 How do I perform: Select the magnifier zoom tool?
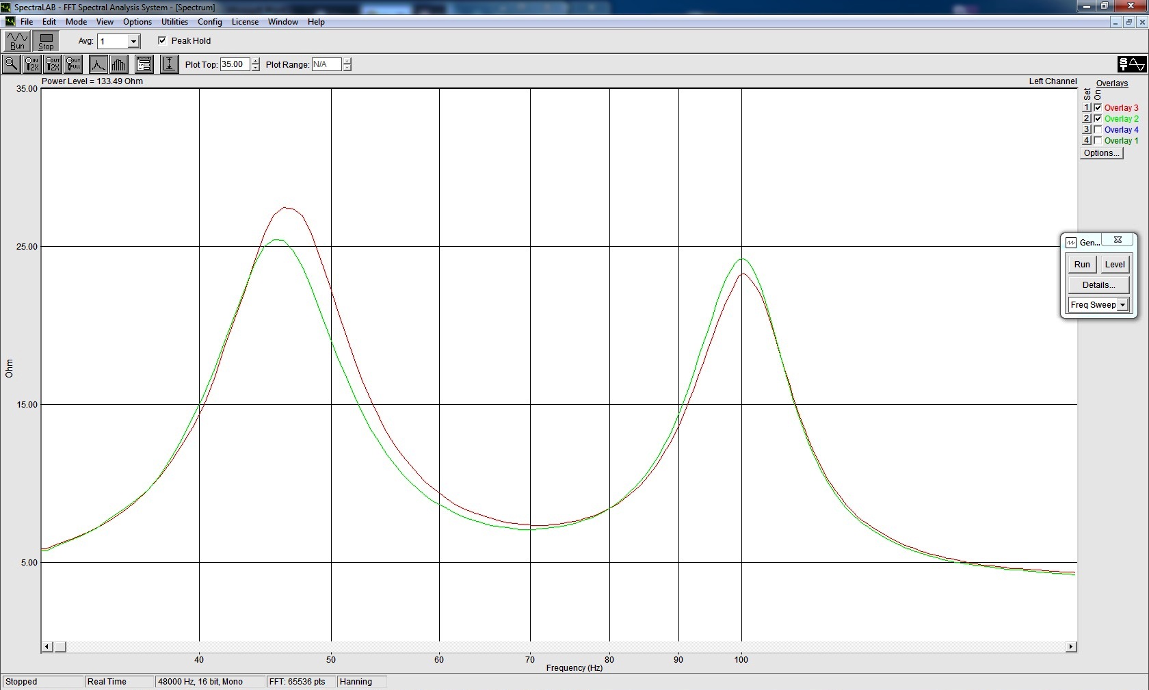[x=12, y=64]
